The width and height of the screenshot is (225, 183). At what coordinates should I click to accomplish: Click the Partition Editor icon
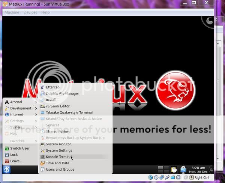42,106
